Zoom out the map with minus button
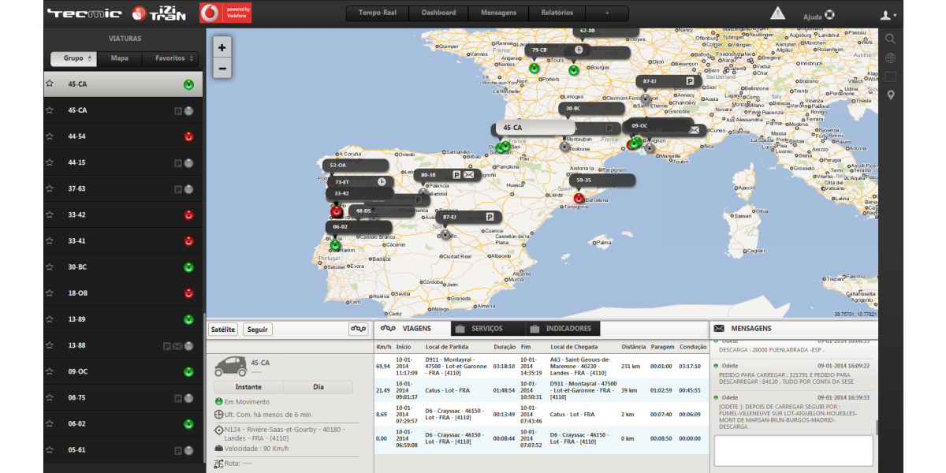Image resolution: width=946 pixels, height=473 pixels. pos(222,69)
